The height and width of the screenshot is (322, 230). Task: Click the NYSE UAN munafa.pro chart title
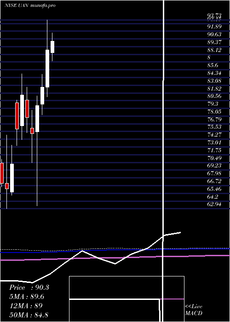click(x=30, y=6)
